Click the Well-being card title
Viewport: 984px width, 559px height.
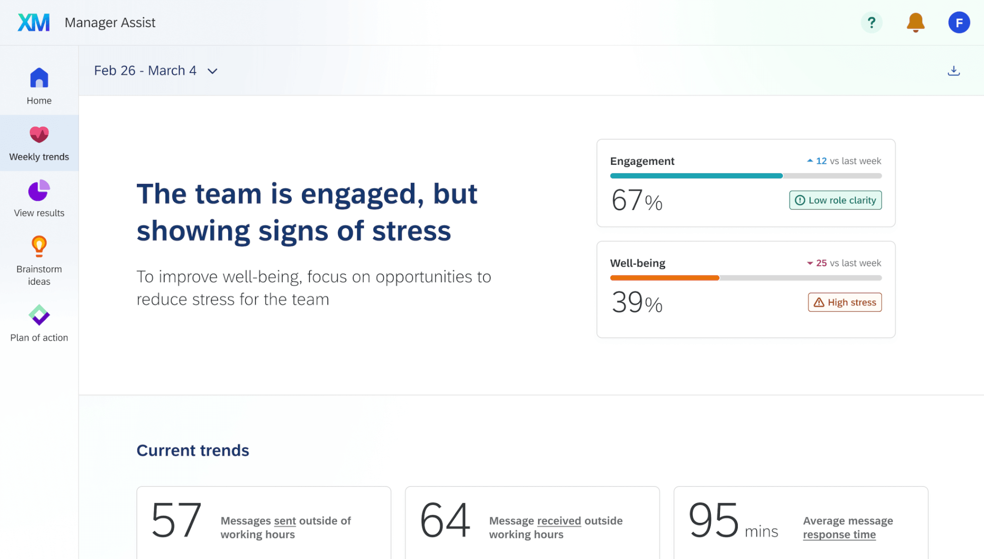(638, 263)
